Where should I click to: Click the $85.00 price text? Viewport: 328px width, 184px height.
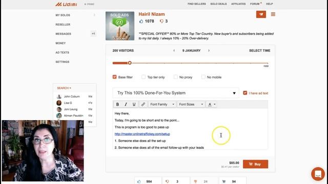(x=234, y=163)
